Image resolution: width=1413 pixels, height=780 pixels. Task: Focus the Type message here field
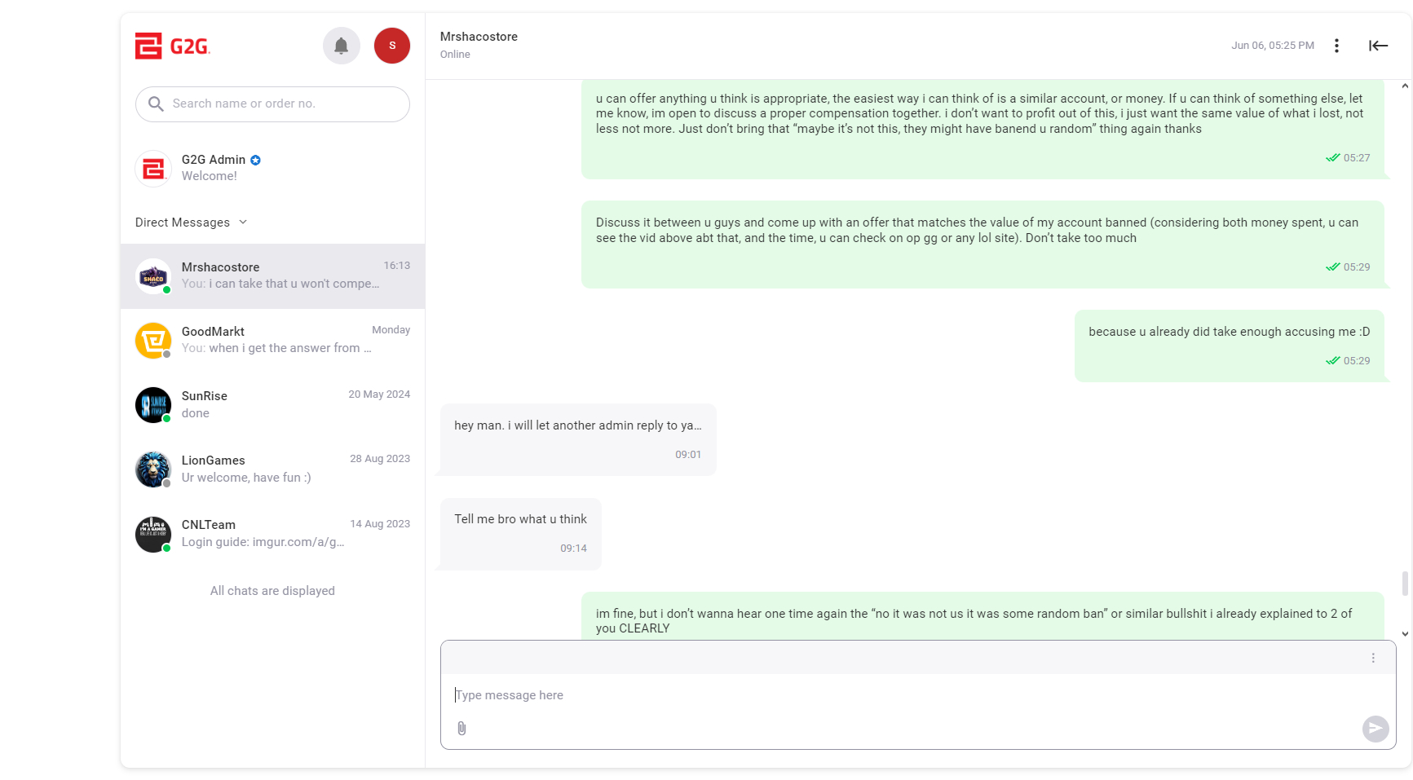905,695
